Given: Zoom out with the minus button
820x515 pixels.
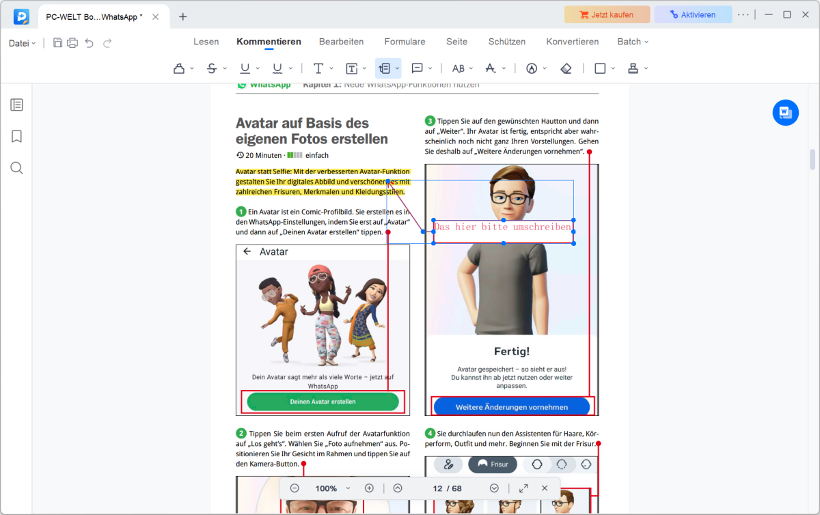Looking at the screenshot, I should tap(295, 488).
